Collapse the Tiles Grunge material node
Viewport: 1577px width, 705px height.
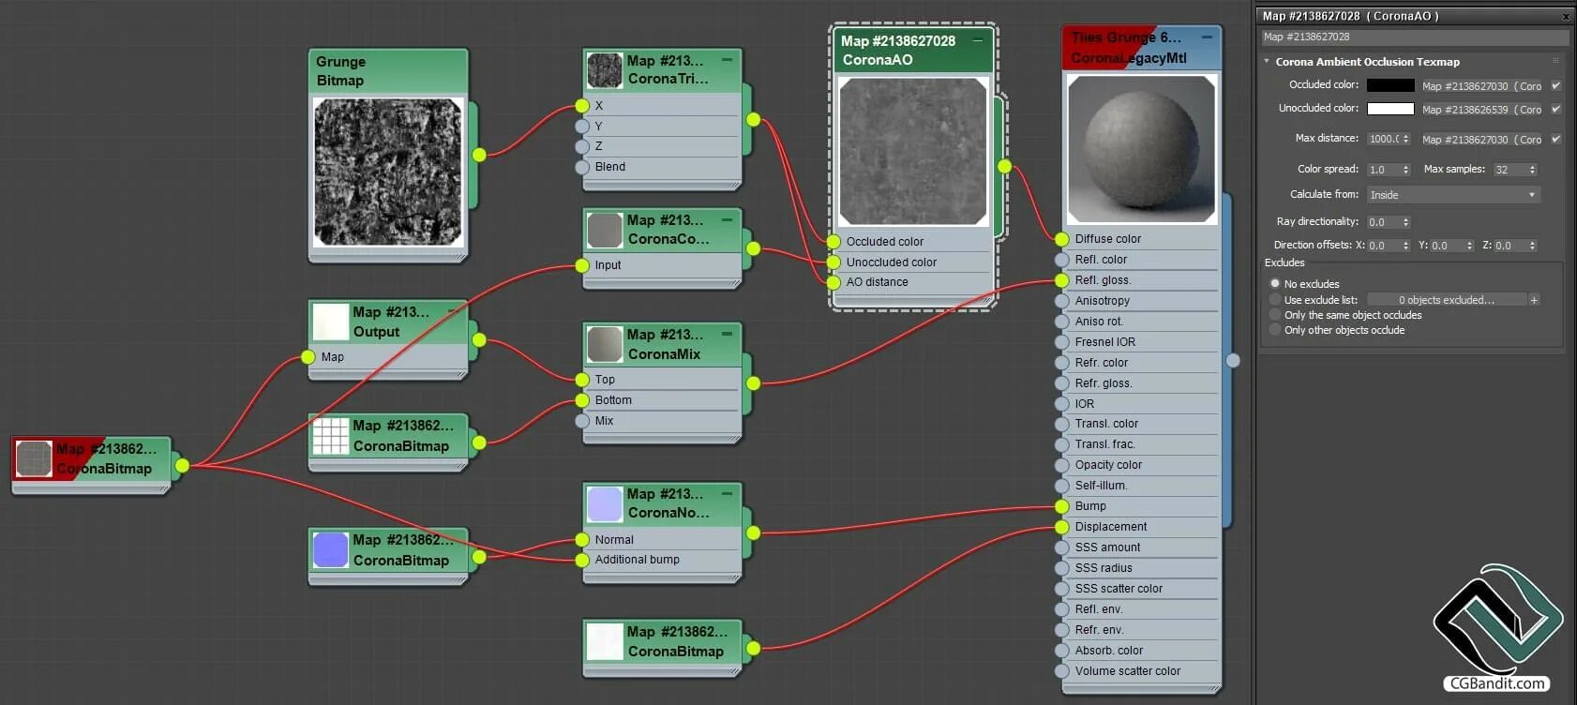click(1206, 37)
